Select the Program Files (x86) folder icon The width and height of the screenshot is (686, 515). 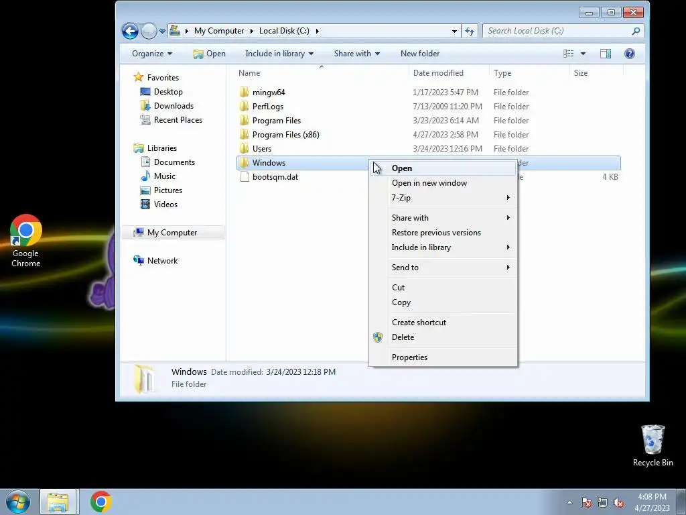pyautogui.click(x=244, y=134)
